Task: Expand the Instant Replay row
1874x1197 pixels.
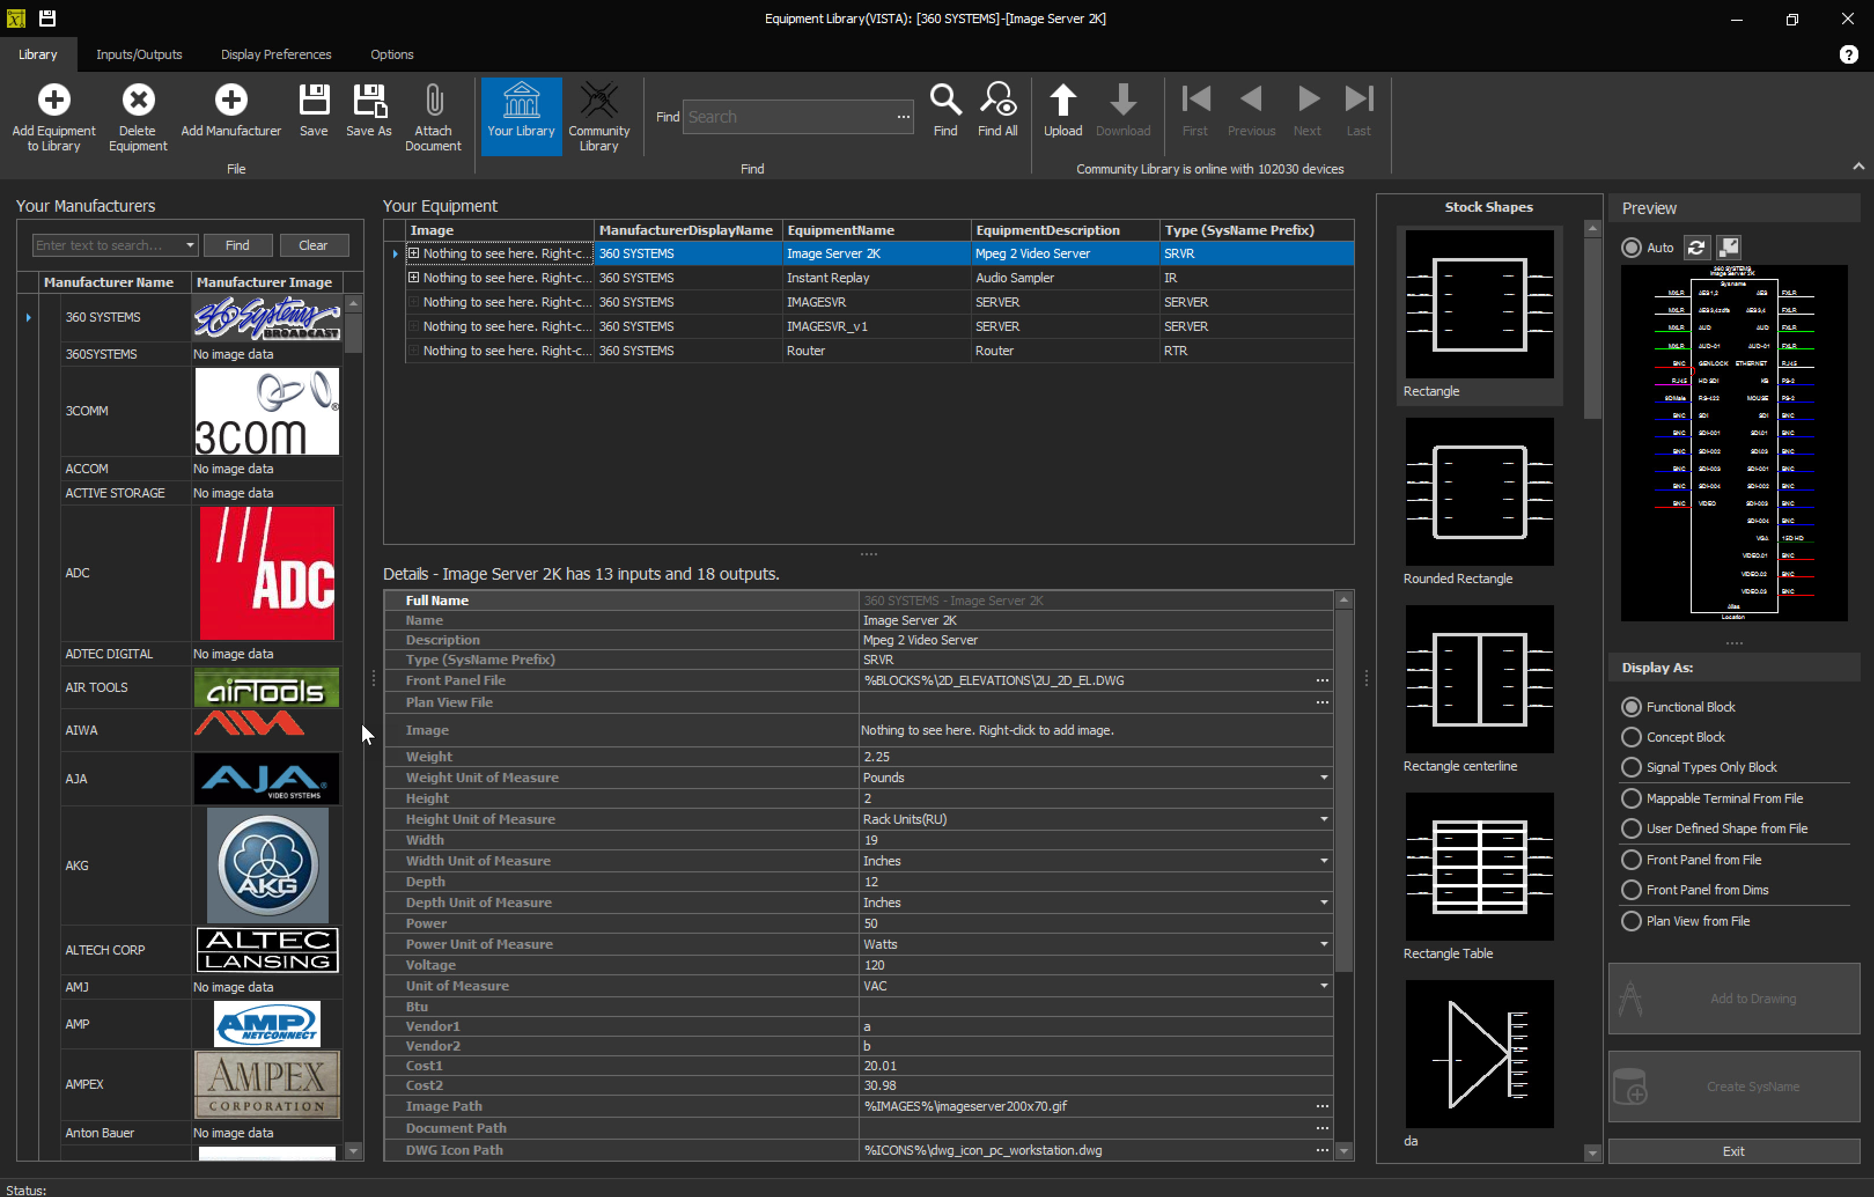Action: click(x=413, y=277)
